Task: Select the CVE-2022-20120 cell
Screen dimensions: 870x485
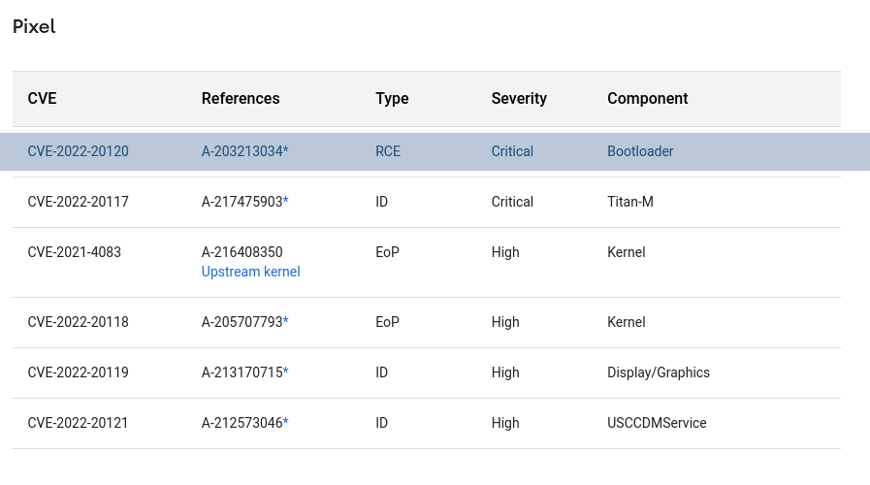Action: coord(79,151)
